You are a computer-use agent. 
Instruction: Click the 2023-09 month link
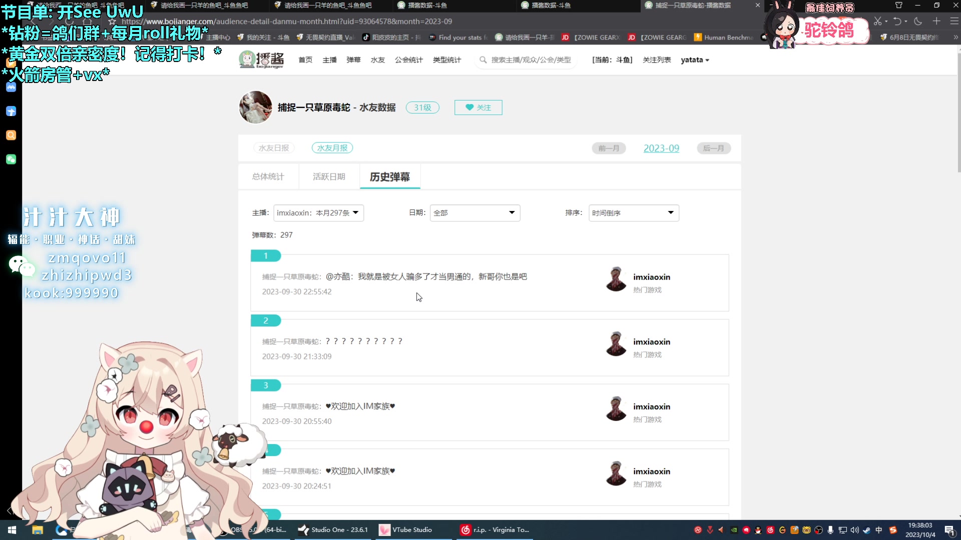661,148
